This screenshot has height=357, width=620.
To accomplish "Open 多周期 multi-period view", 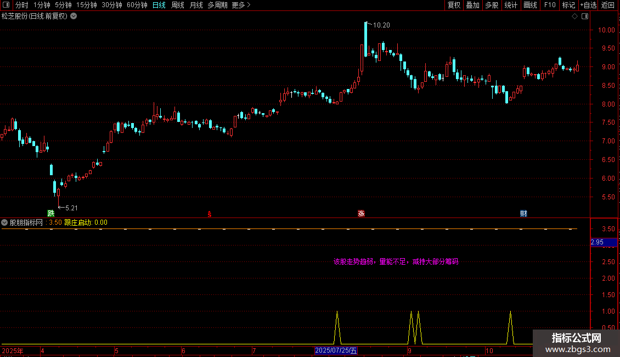I will 217,5.
